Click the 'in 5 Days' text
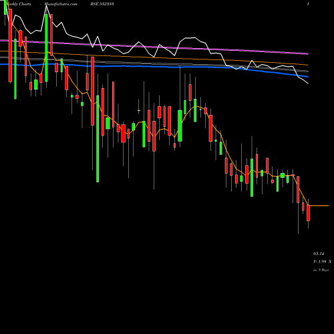Image resolution: width=334 pixels, height=334 pixels. click(x=321, y=270)
